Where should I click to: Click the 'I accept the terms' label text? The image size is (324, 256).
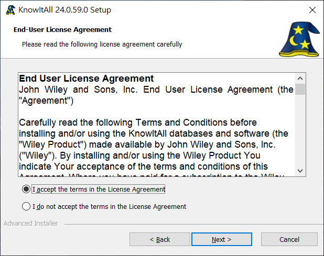[99, 189]
